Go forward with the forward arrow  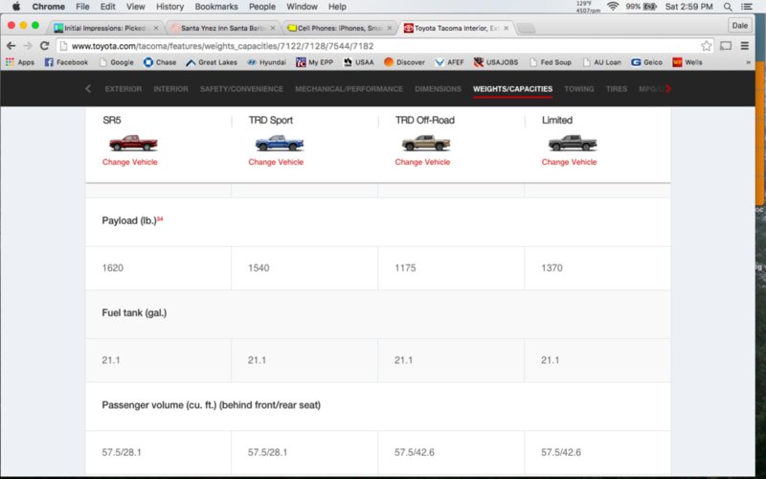28,46
